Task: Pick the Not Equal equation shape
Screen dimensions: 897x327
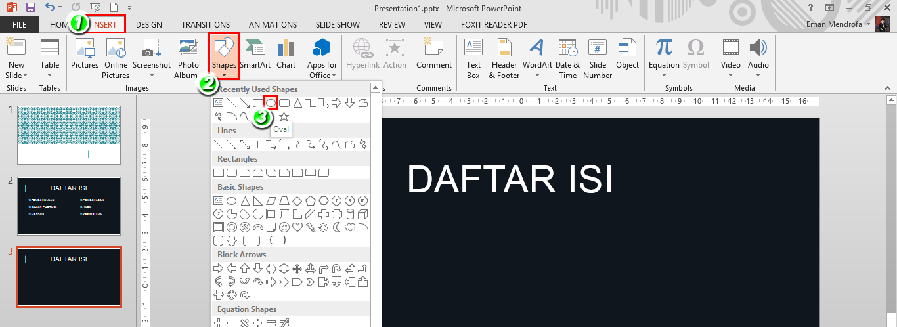Action: [x=284, y=323]
